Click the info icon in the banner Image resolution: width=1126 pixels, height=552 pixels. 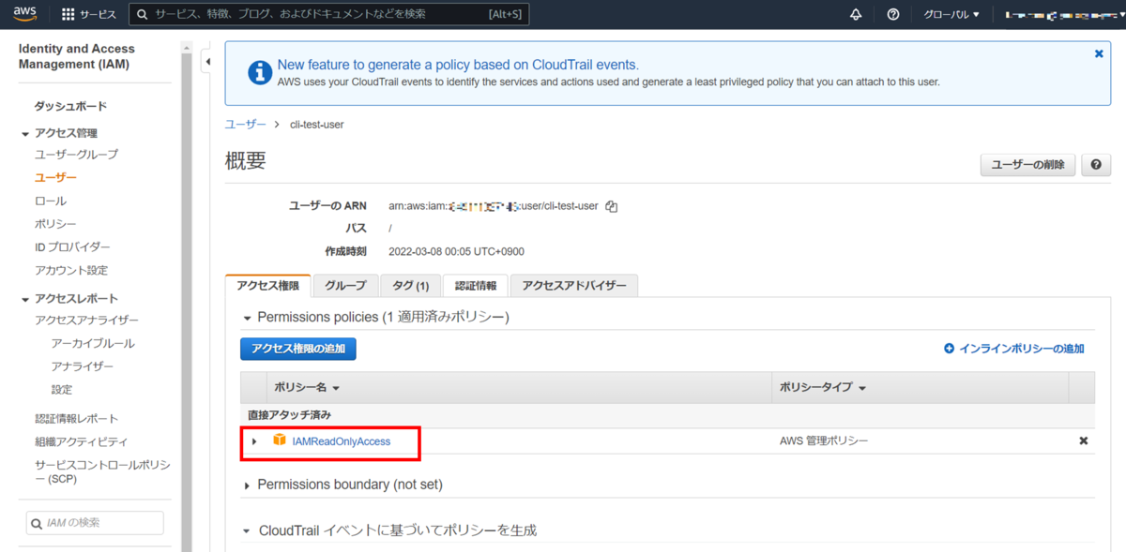(x=259, y=72)
